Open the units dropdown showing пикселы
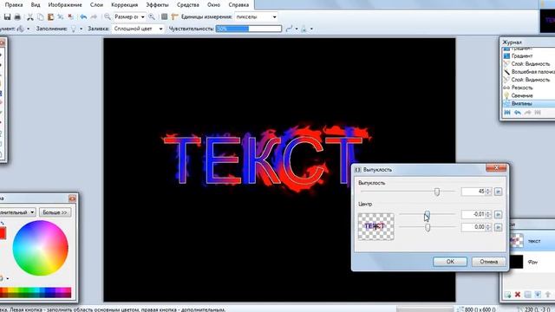 [257, 16]
